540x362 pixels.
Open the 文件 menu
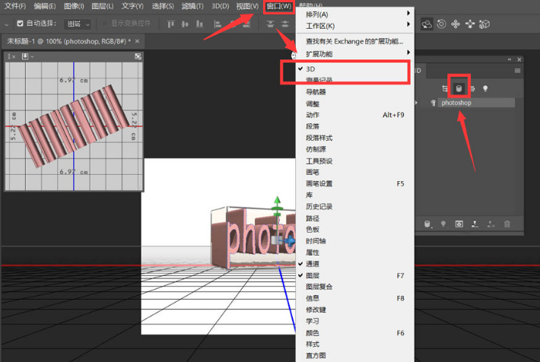[14, 6]
